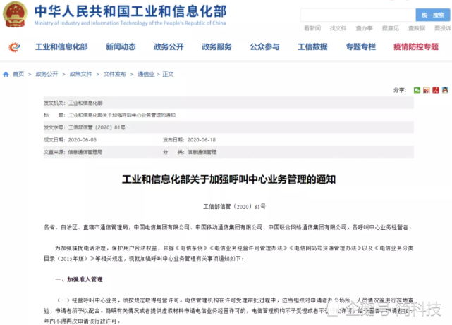Click the 统一搜索 search button
This screenshot has width=452, height=325.
(x=433, y=15)
